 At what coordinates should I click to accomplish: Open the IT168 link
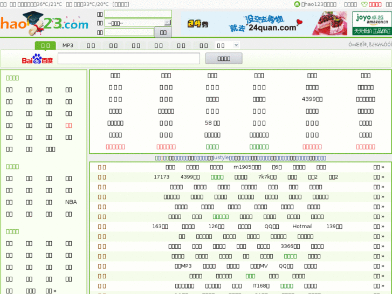(x=261, y=286)
